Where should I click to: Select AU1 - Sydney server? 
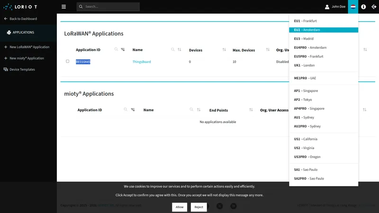324,117
